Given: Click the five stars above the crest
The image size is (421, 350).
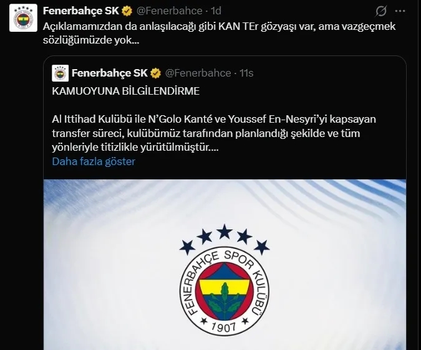Looking at the screenshot, I should coord(225,240).
